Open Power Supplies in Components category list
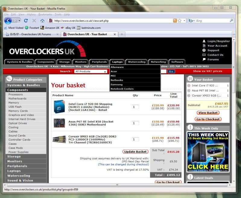The height and width of the screenshot is (198, 241). click(x=18, y=152)
